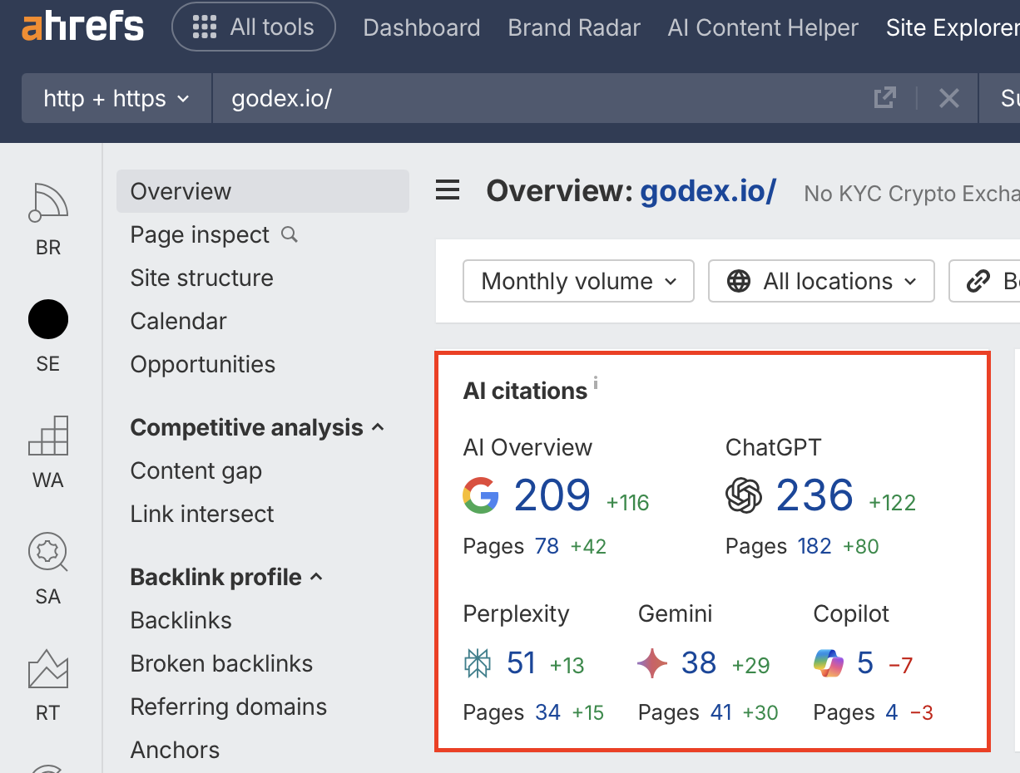
Task: Click the Perplexity logo
Action: pyautogui.click(x=478, y=663)
